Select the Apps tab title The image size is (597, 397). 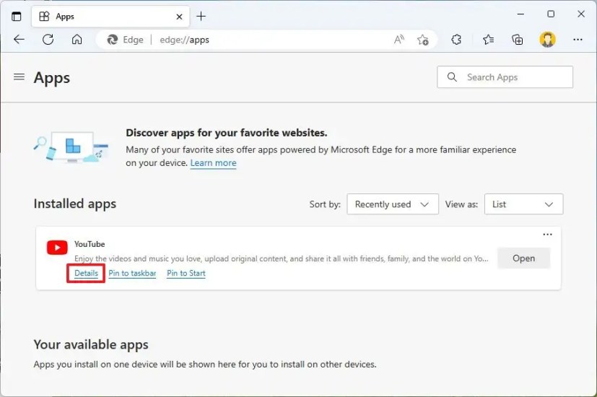tap(65, 17)
